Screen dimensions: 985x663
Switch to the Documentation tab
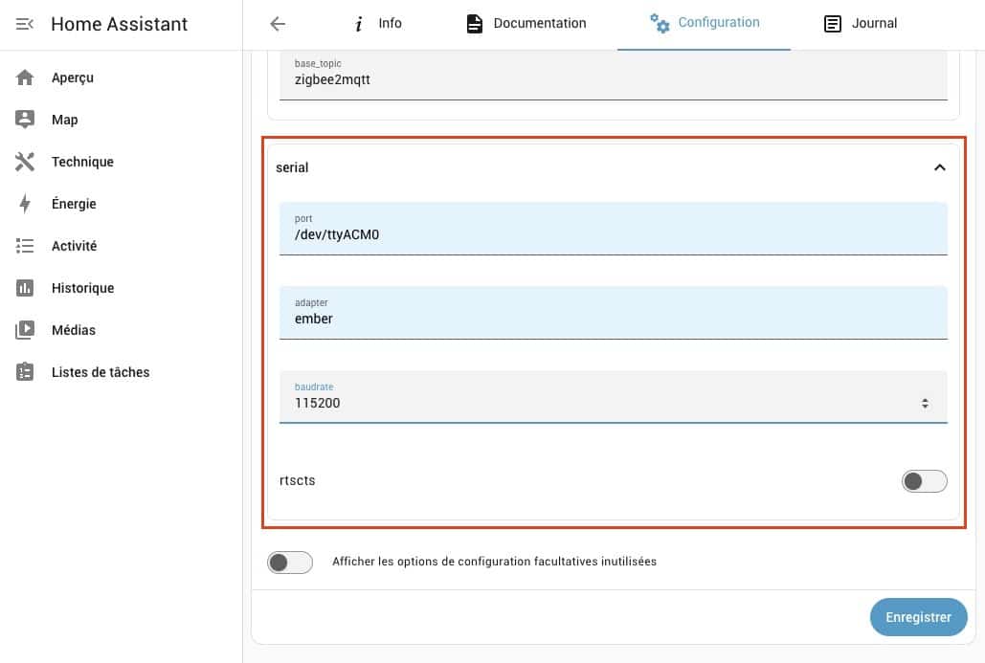pyautogui.click(x=526, y=24)
